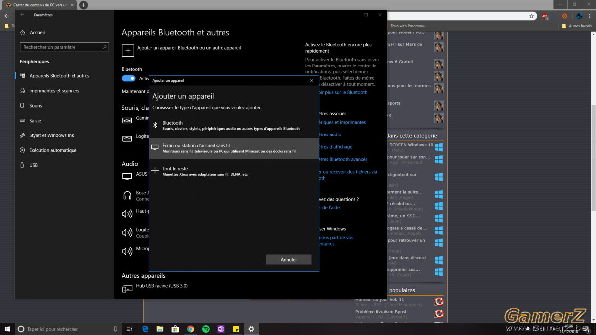Switch to Chrome on the taskbar
This screenshot has height=335, width=596.
click(191, 329)
